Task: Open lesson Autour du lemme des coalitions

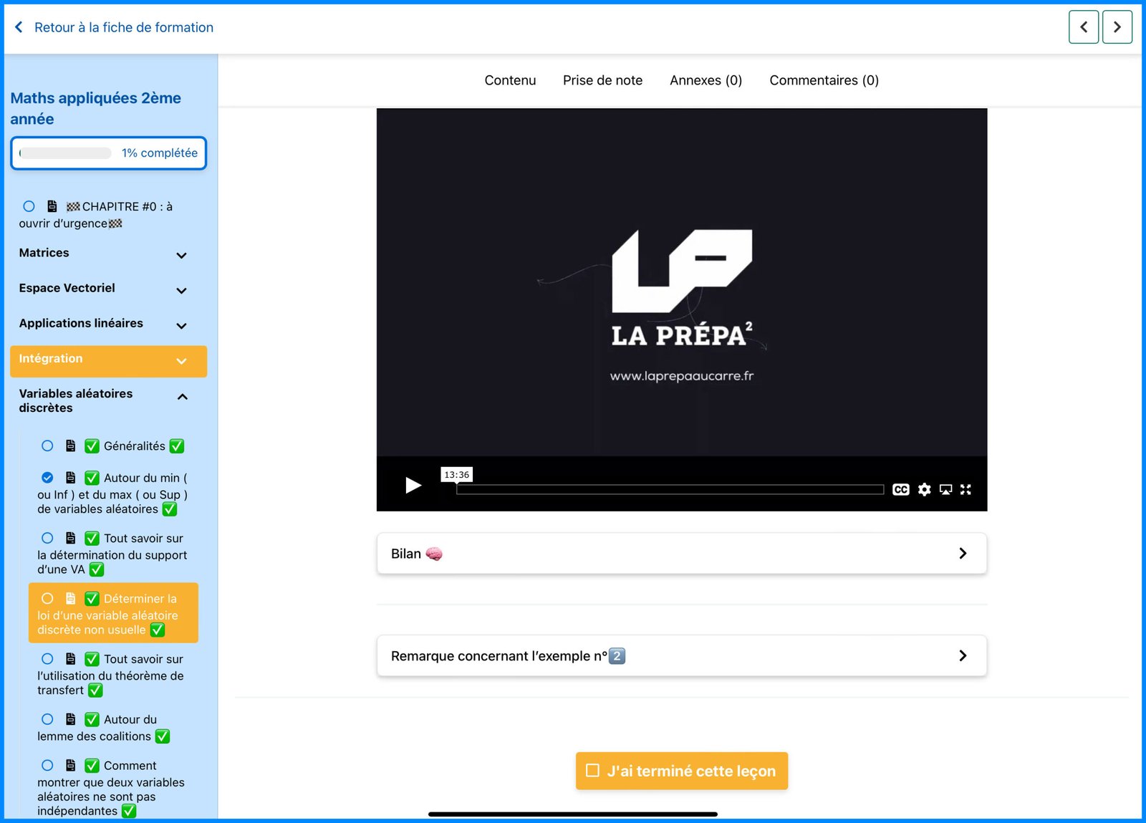Action: coord(104,728)
